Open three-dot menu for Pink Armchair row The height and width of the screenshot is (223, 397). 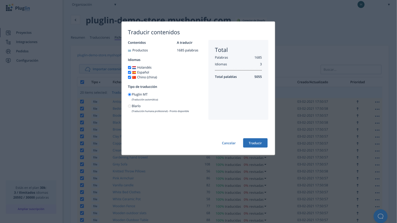pyautogui.click(x=377, y=178)
